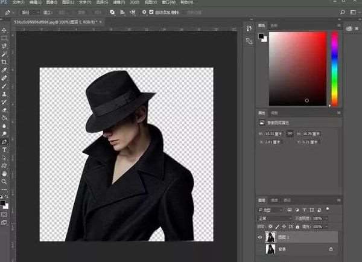Open the search magnifier at top right
The width and height of the screenshot is (362, 262).
[x=343, y=12]
